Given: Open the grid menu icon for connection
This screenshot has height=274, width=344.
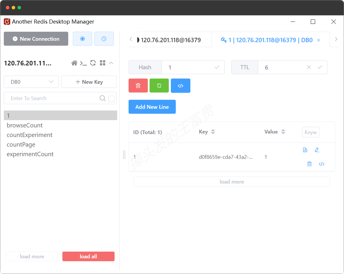Looking at the screenshot, I should click(102, 63).
